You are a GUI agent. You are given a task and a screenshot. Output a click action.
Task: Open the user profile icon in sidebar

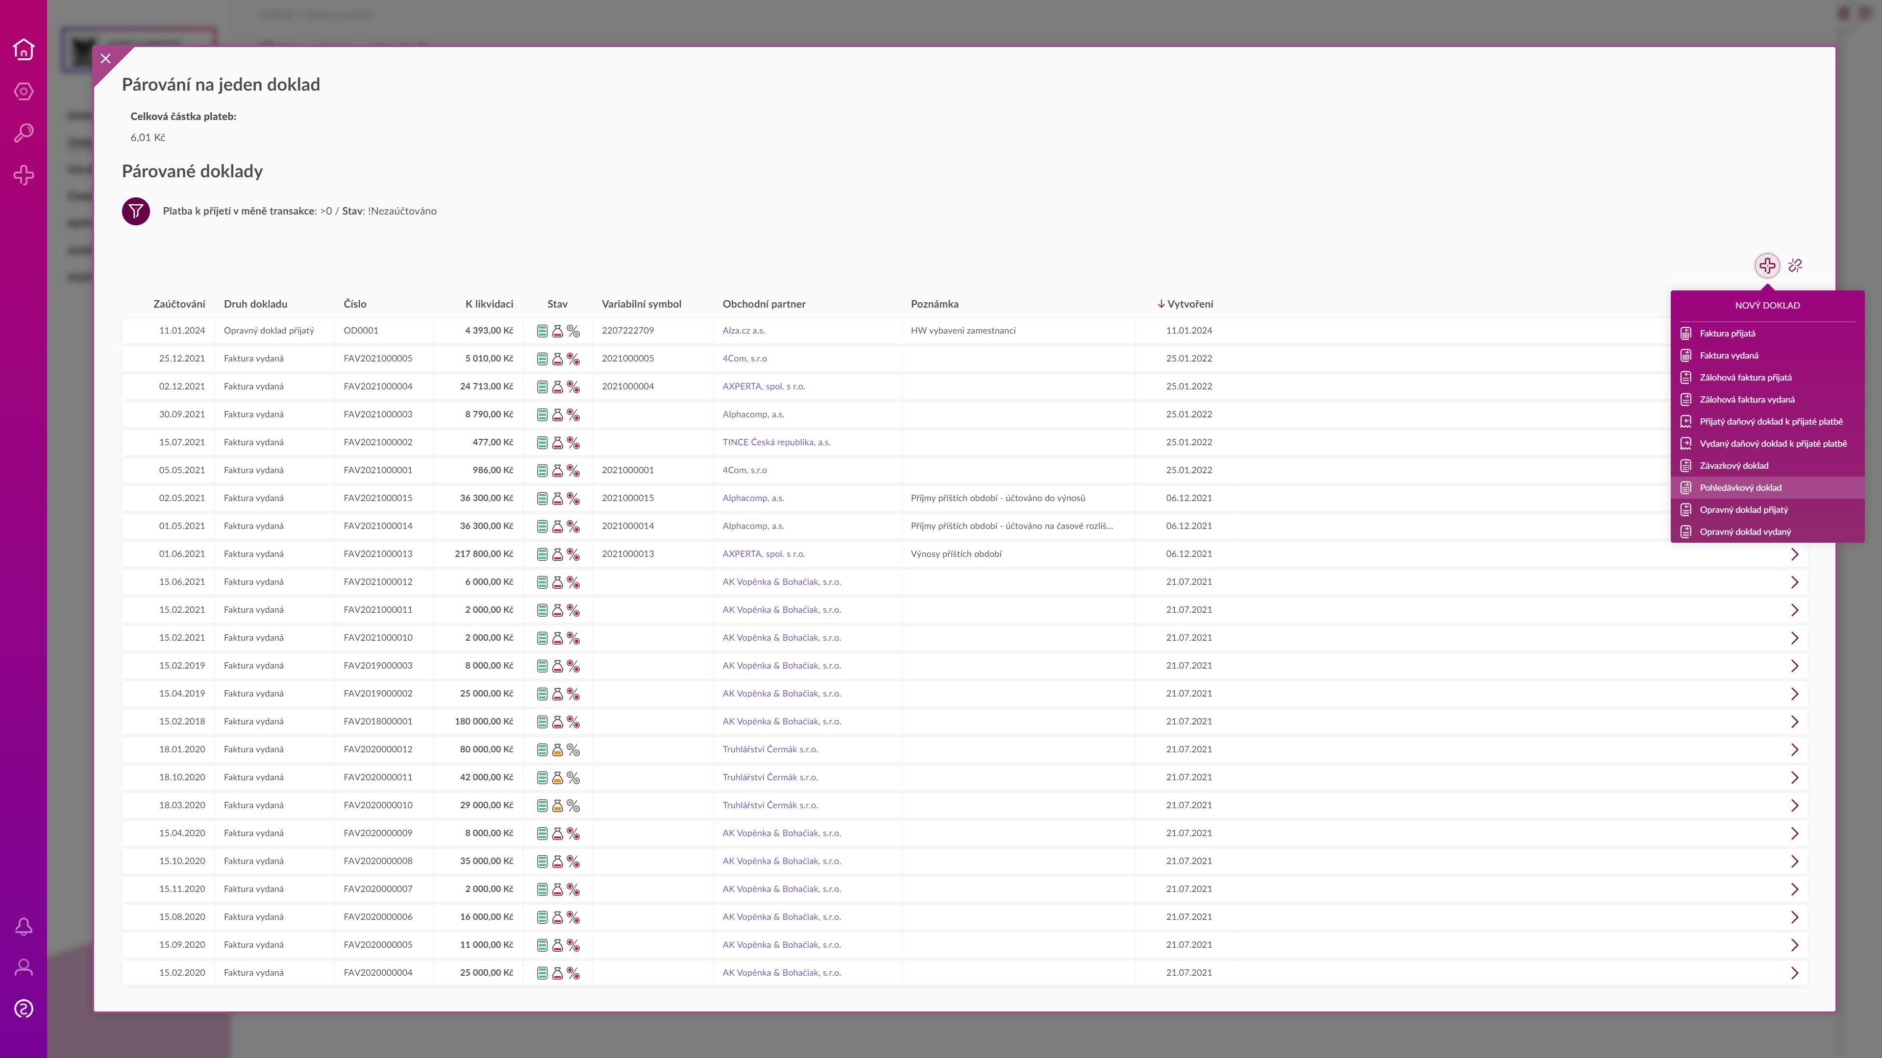[24, 967]
